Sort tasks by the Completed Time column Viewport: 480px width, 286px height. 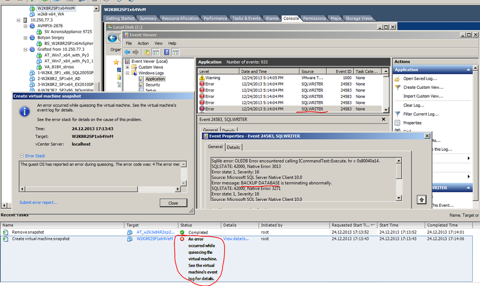pyautogui.click(x=449, y=225)
